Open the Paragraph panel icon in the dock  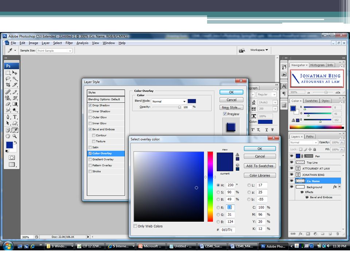(284, 94)
